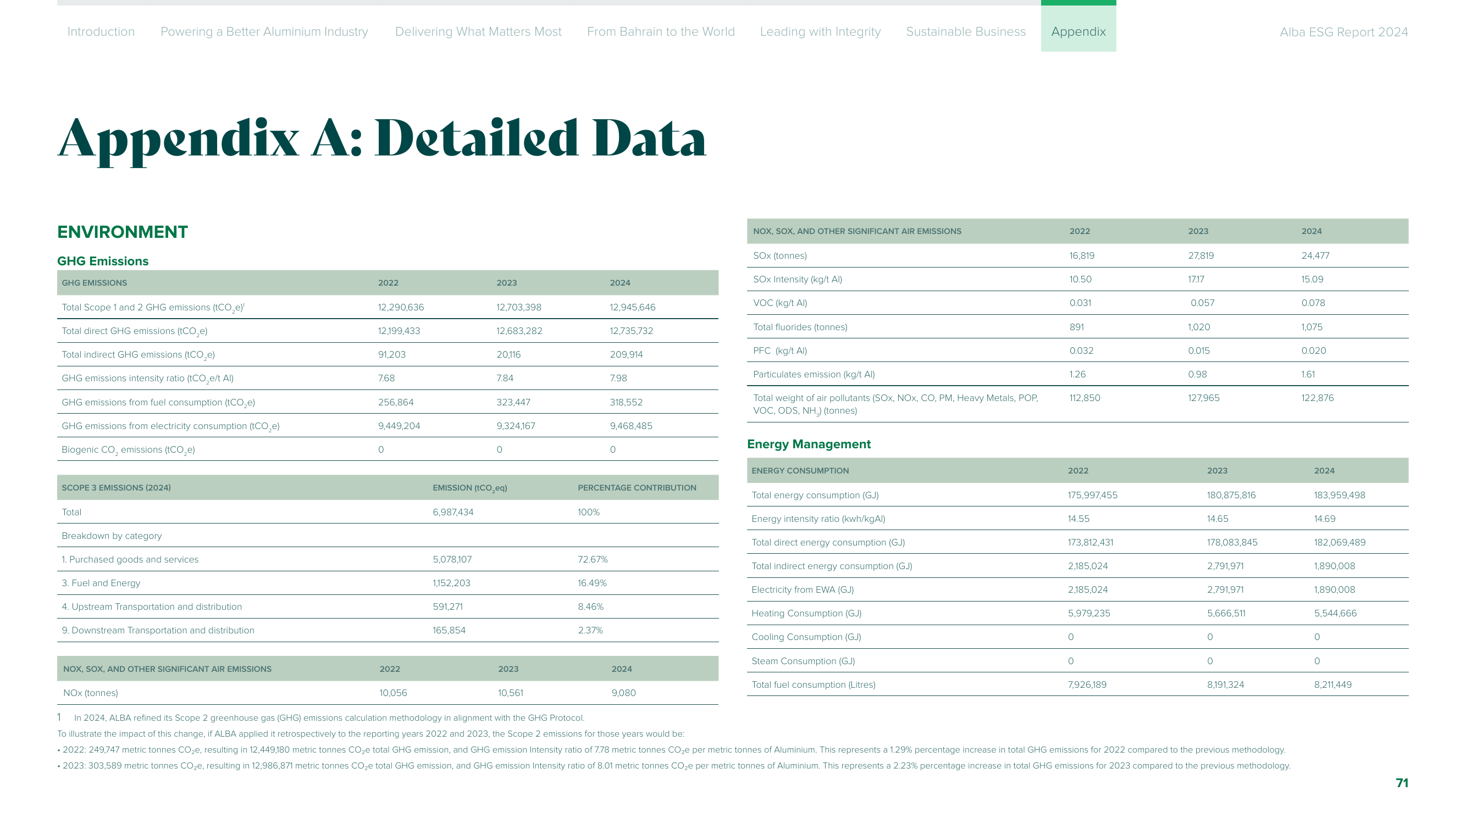Click page number 71
This screenshot has width=1466, height=824.
point(1402,783)
